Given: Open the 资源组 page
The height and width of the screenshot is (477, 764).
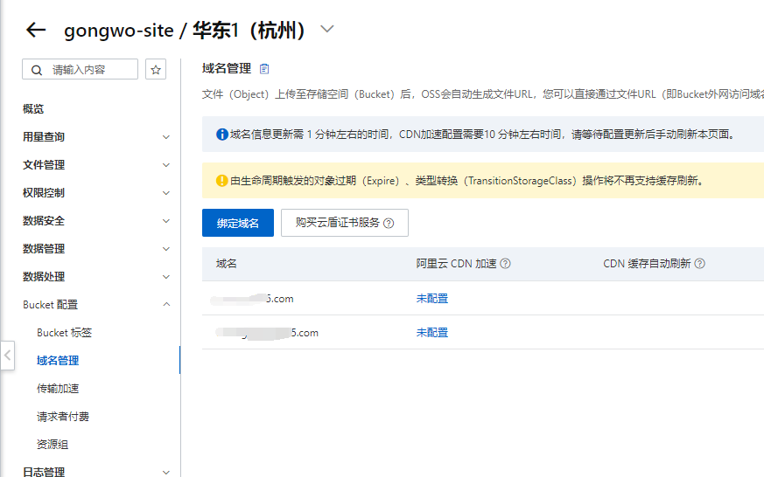Looking at the screenshot, I should 53,445.
